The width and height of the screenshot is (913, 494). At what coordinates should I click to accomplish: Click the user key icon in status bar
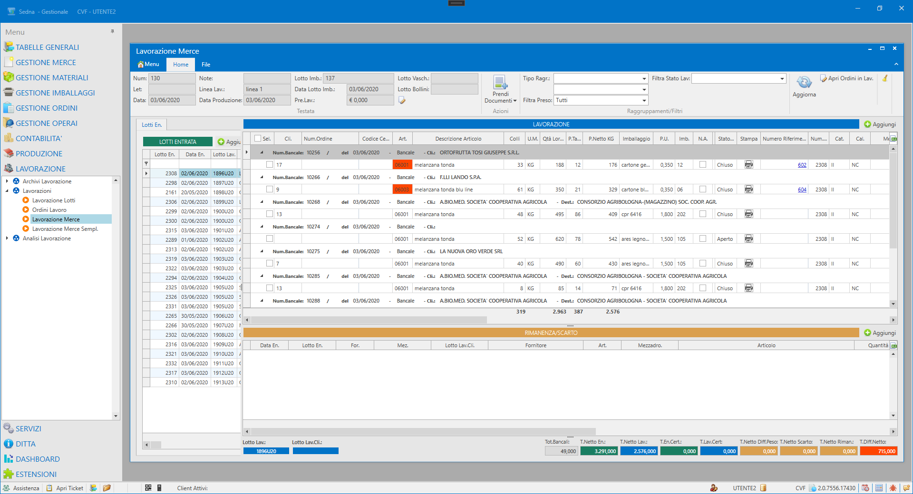click(x=714, y=488)
